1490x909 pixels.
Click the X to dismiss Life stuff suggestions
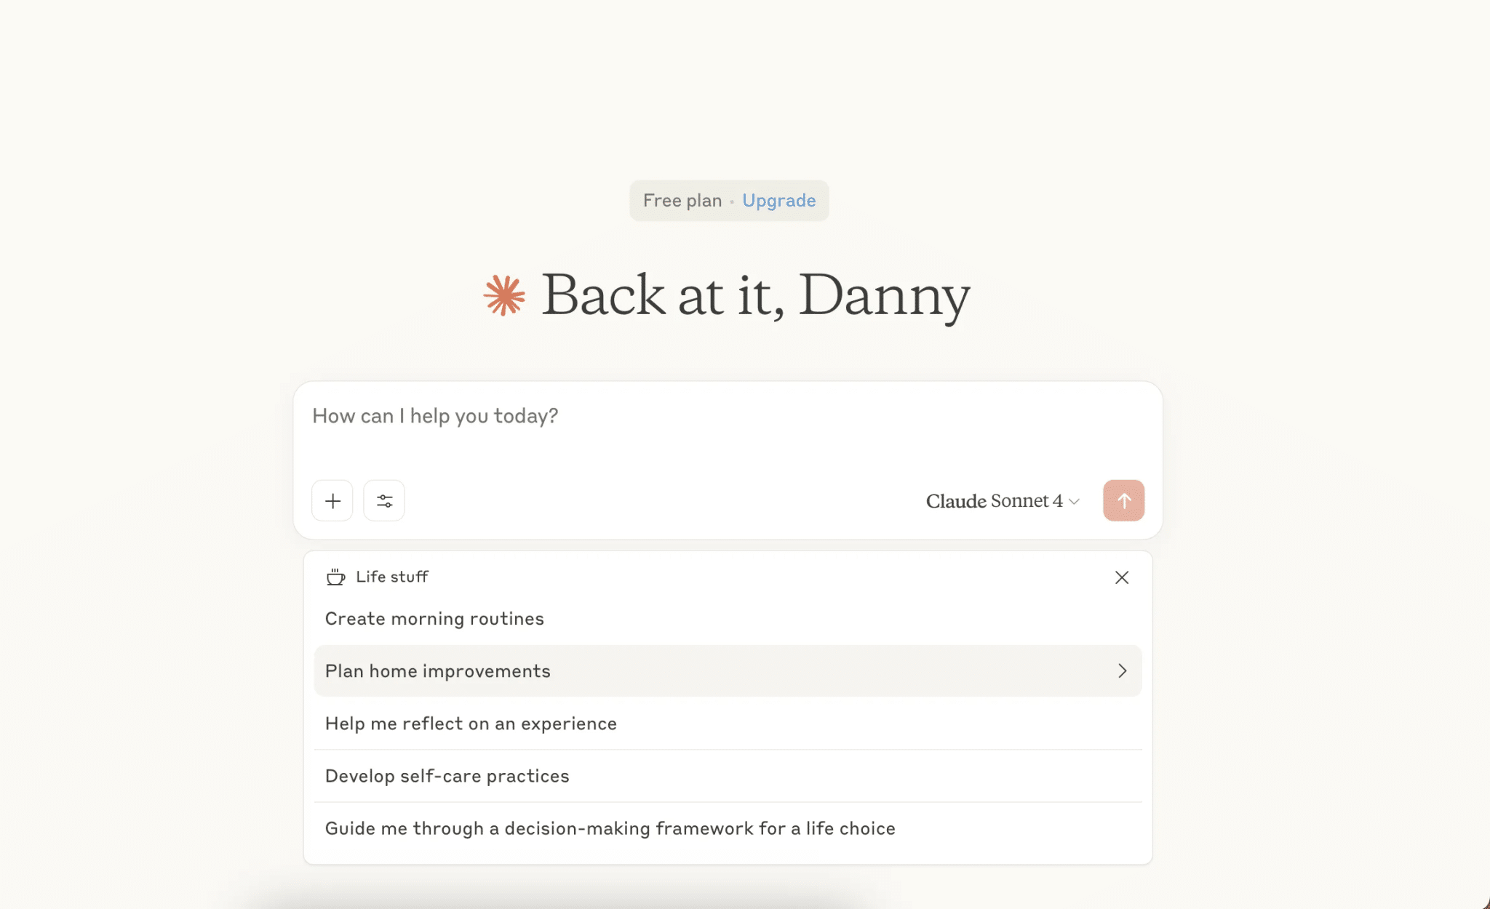pos(1121,577)
